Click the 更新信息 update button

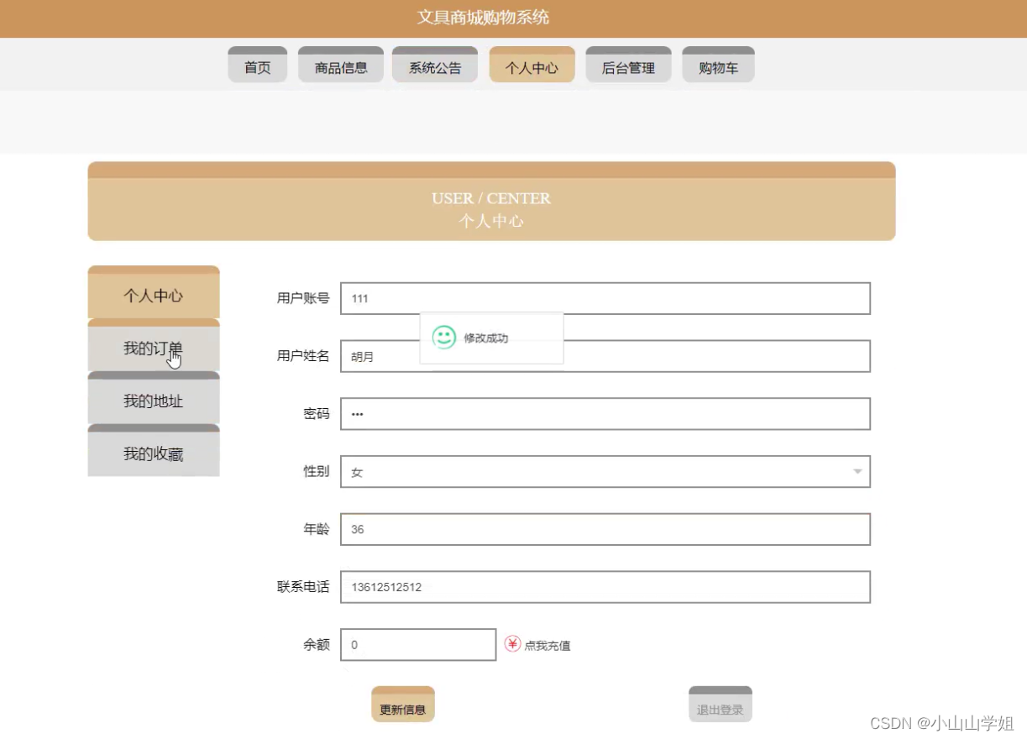[x=402, y=705]
